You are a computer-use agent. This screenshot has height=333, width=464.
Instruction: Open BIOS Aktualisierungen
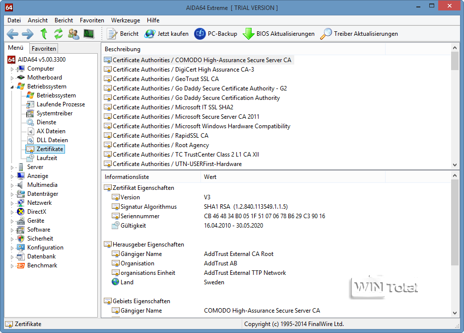(278, 34)
